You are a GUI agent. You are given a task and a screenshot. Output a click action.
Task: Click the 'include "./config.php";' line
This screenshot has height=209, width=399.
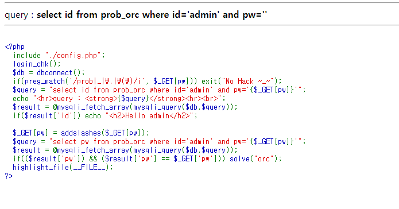59,56
